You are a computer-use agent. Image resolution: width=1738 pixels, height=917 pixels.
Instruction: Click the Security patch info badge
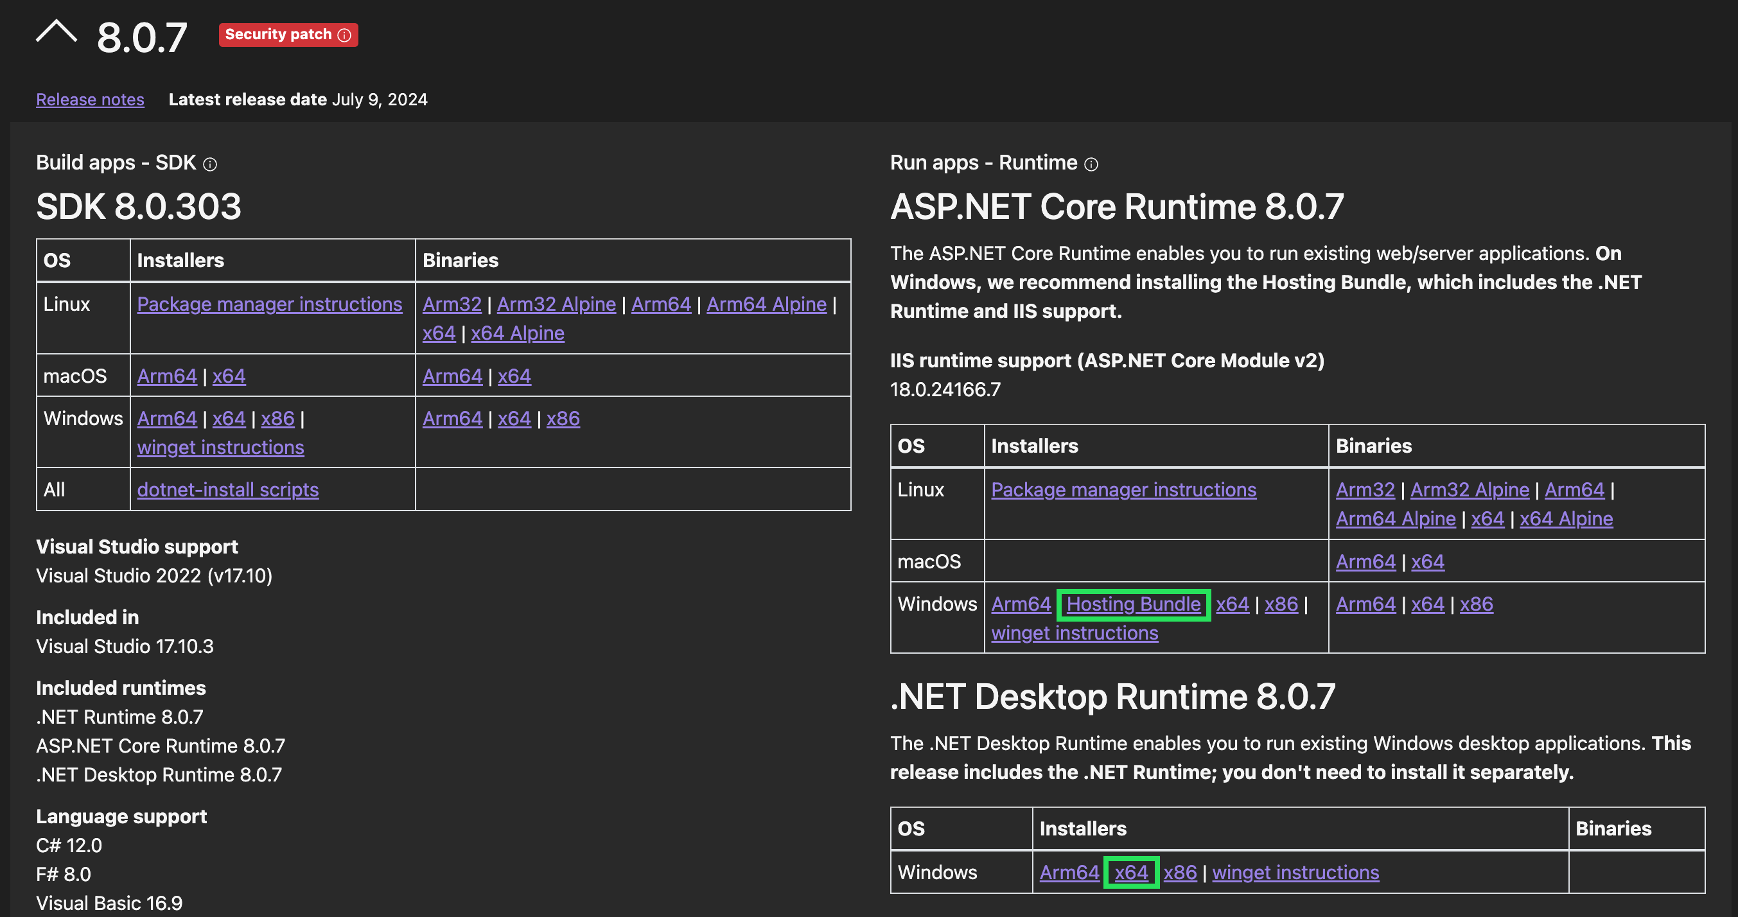(288, 35)
